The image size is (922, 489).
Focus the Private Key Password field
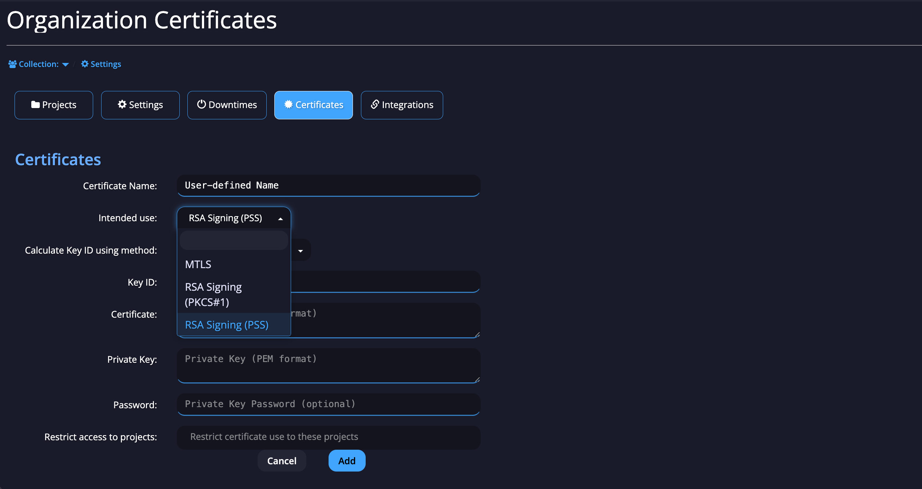(x=328, y=404)
